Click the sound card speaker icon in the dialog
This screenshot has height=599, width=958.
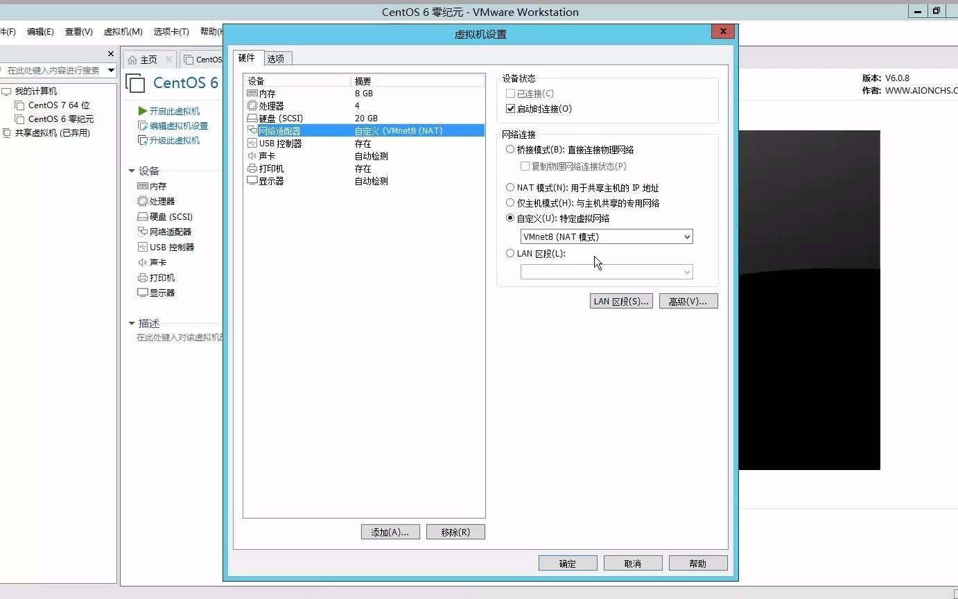[252, 156]
